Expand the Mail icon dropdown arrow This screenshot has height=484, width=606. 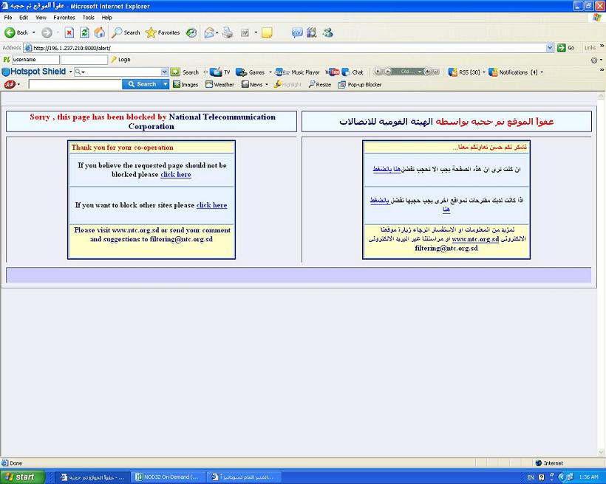(217, 32)
